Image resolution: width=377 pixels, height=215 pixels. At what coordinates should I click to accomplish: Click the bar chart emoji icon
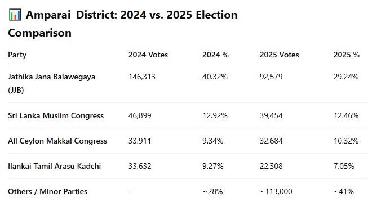[15, 15]
